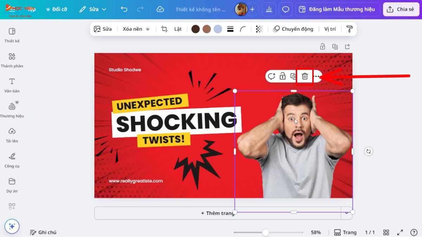This screenshot has width=422, height=237.
Task: Open the Tải lên uploads panel
Action: tap(12, 135)
